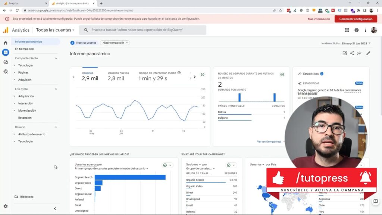This screenshot has height=215, width=382.
Task: Open the Home icon in left rail
Action: (x=5, y=43)
